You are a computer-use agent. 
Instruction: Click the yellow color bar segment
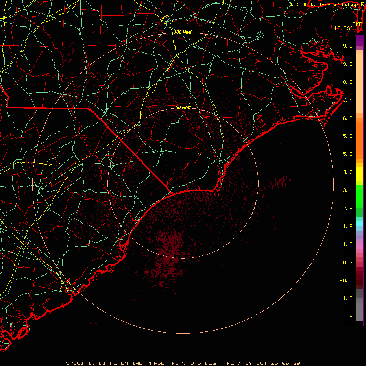(359, 174)
